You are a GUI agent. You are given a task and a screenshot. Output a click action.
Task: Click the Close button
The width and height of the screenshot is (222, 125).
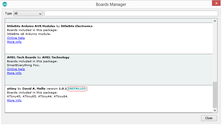click(209, 118)
